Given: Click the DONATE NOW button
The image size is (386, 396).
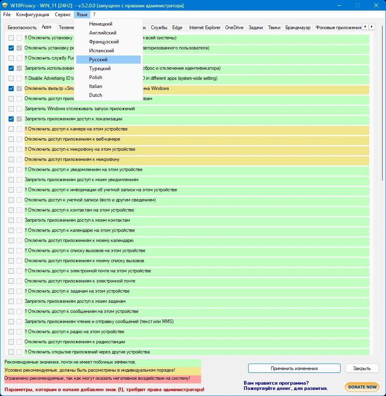Looking at the screenshot, I should pyautogui.click(x=362, y=387).
